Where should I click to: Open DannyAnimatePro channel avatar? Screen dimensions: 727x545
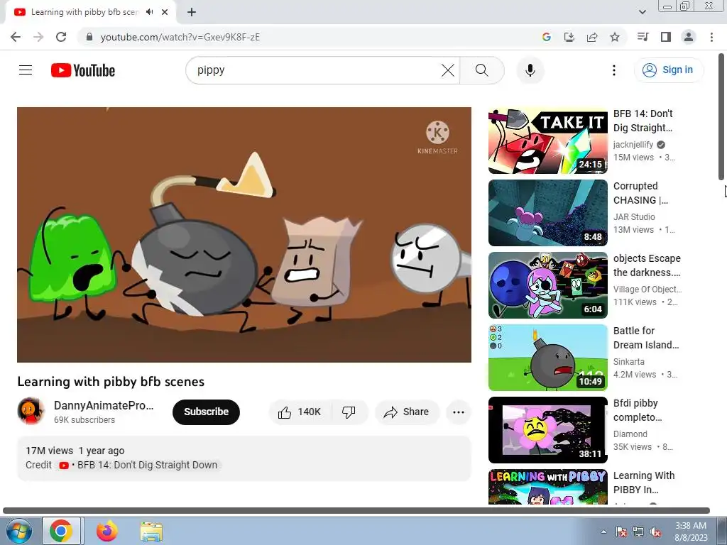point(31,412)
